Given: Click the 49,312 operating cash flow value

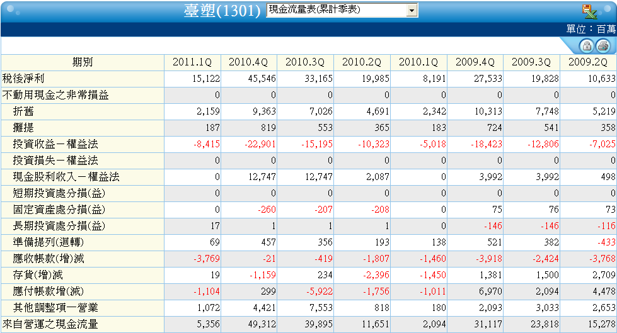Looking at the screenshot, I should 262,325.
